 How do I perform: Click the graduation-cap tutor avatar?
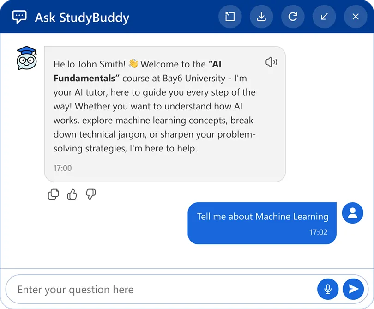pyautogui.click(x=25, y=58)
